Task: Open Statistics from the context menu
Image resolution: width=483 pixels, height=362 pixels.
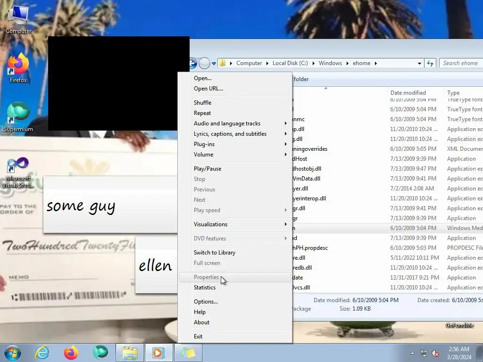Action: coord(235,288)
